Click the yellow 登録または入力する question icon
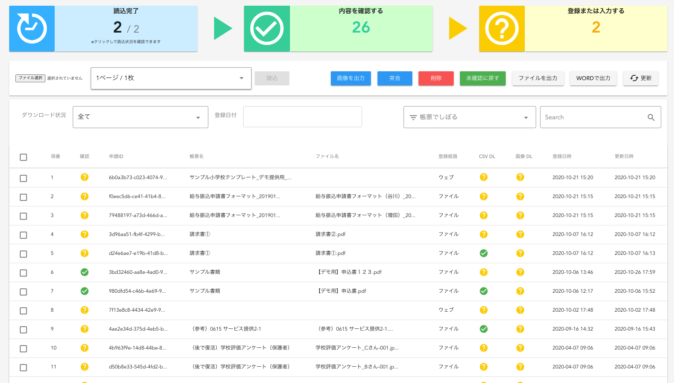674x383 pixels. pos(502,29)
